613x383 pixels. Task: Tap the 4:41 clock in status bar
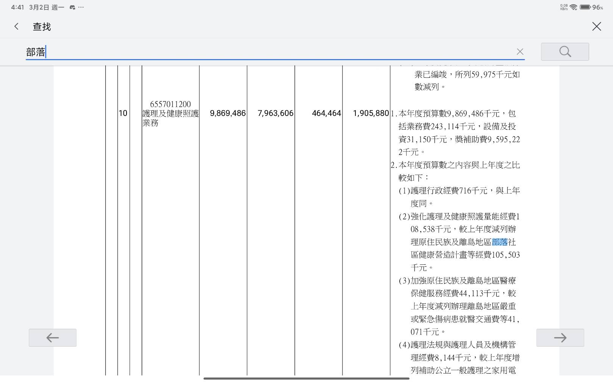tap(17, 7)
